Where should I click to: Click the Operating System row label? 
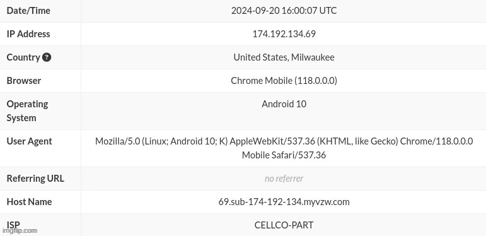(27, 111)
